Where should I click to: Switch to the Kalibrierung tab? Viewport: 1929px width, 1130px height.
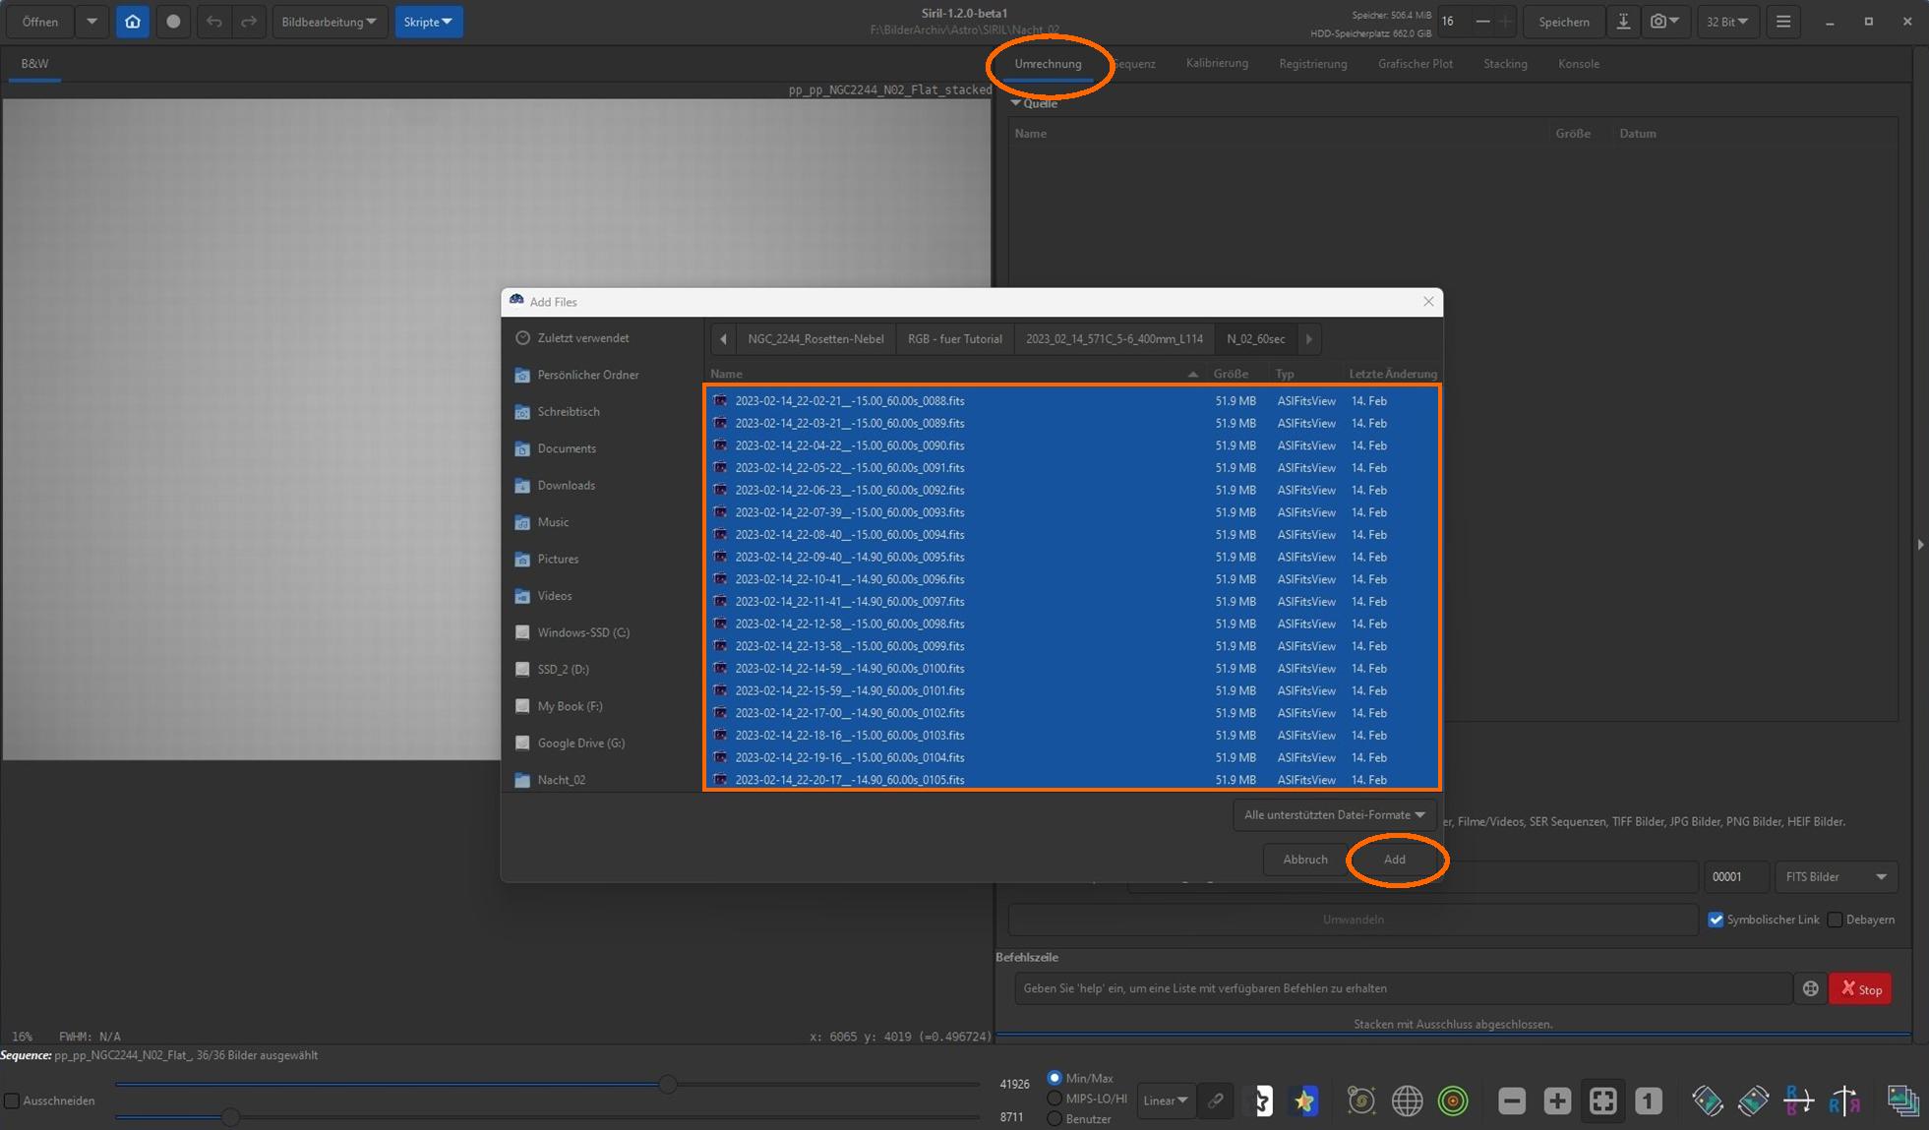1217,63
